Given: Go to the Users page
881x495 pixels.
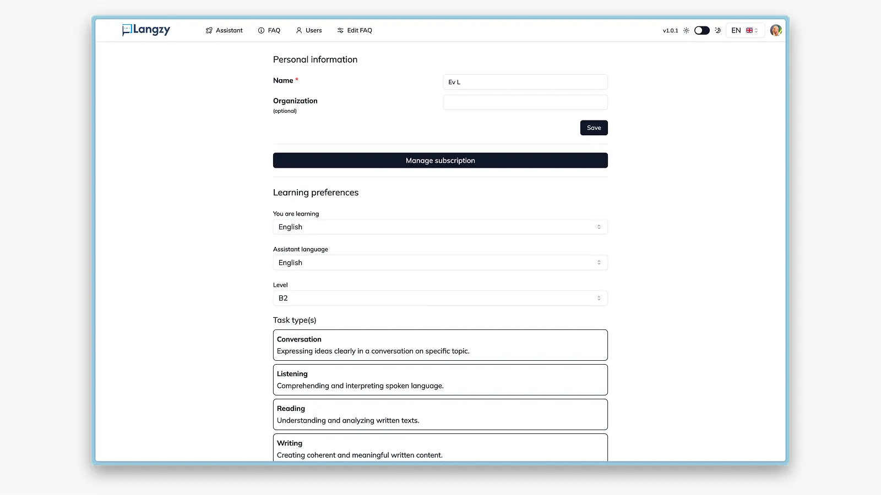Looking at the screenshot, I should pyautogui.click(x=309, y=30).
